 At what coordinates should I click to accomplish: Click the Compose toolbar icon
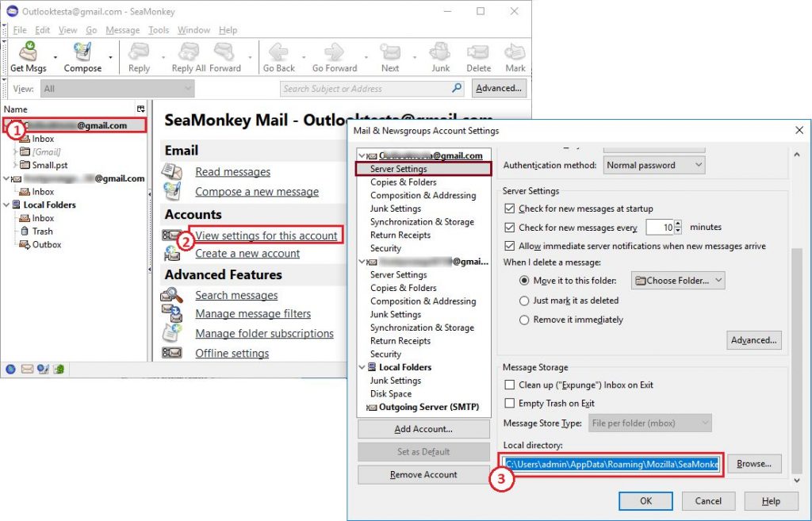(x=82, y=53)
